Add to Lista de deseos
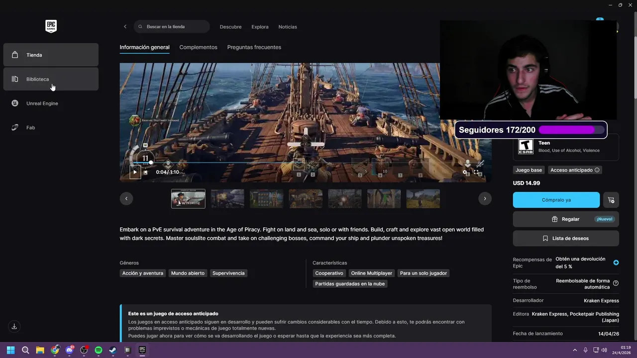The image size is (637, 358). pyautogui.click(x=566, y=238)
